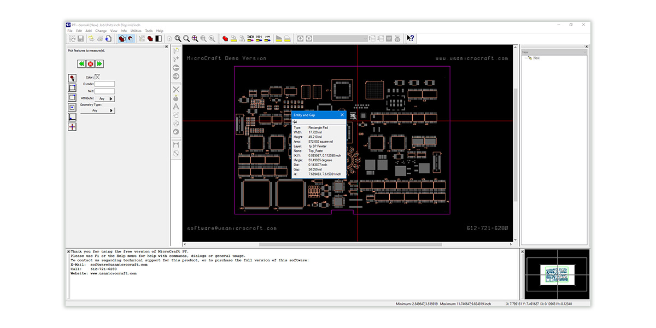Select the origin axis corner tool
The image size is (656, 328).
[x=72, y=117]
